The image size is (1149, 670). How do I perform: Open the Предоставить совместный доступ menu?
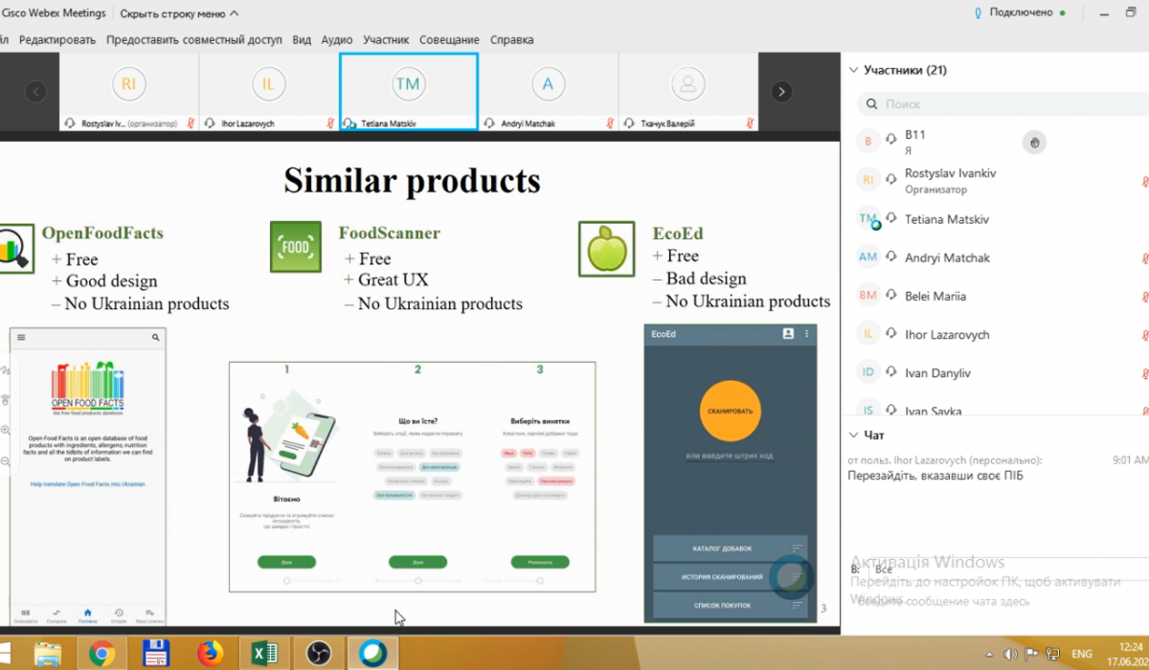[194, 40]
